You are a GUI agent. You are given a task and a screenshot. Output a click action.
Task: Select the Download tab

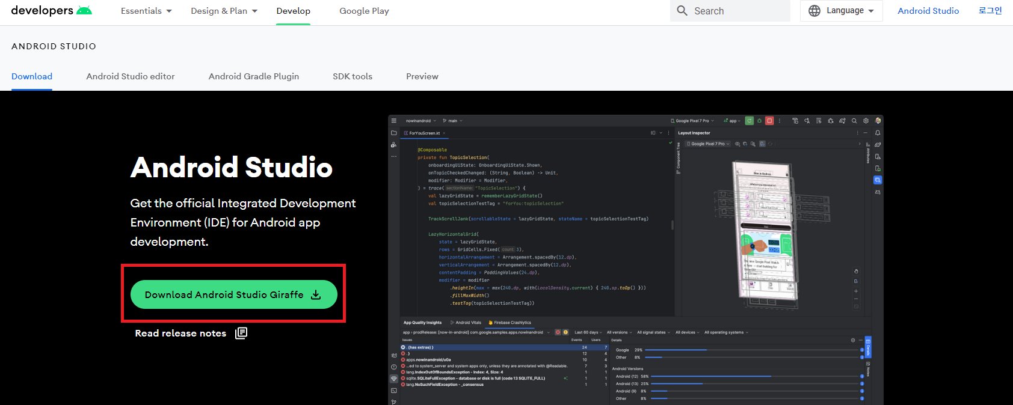[x=32, y=76]
